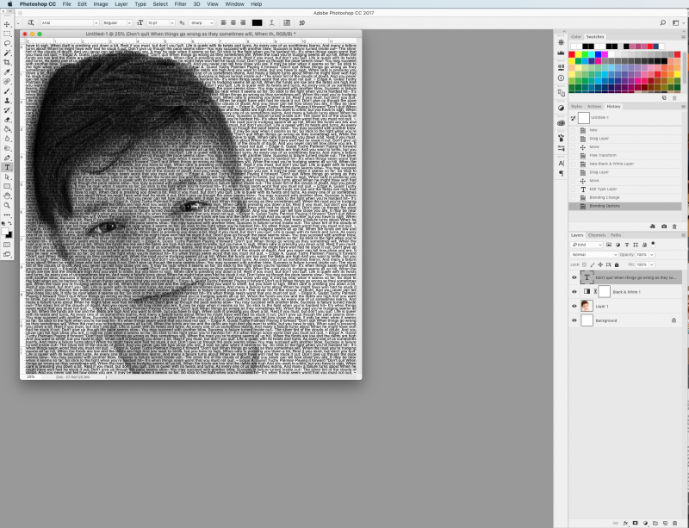The width and height of the screenshot is (689, 528).
Task: Click the Create Warped Text icon
Action: (x=272, y=23)
